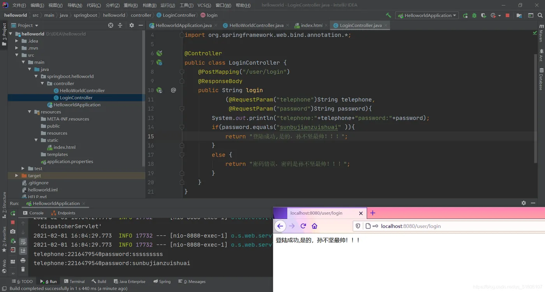Viewport: 545px width, 292px height.
Task: Open the 文件(F) menu
Action: click(x=19, y=5)
